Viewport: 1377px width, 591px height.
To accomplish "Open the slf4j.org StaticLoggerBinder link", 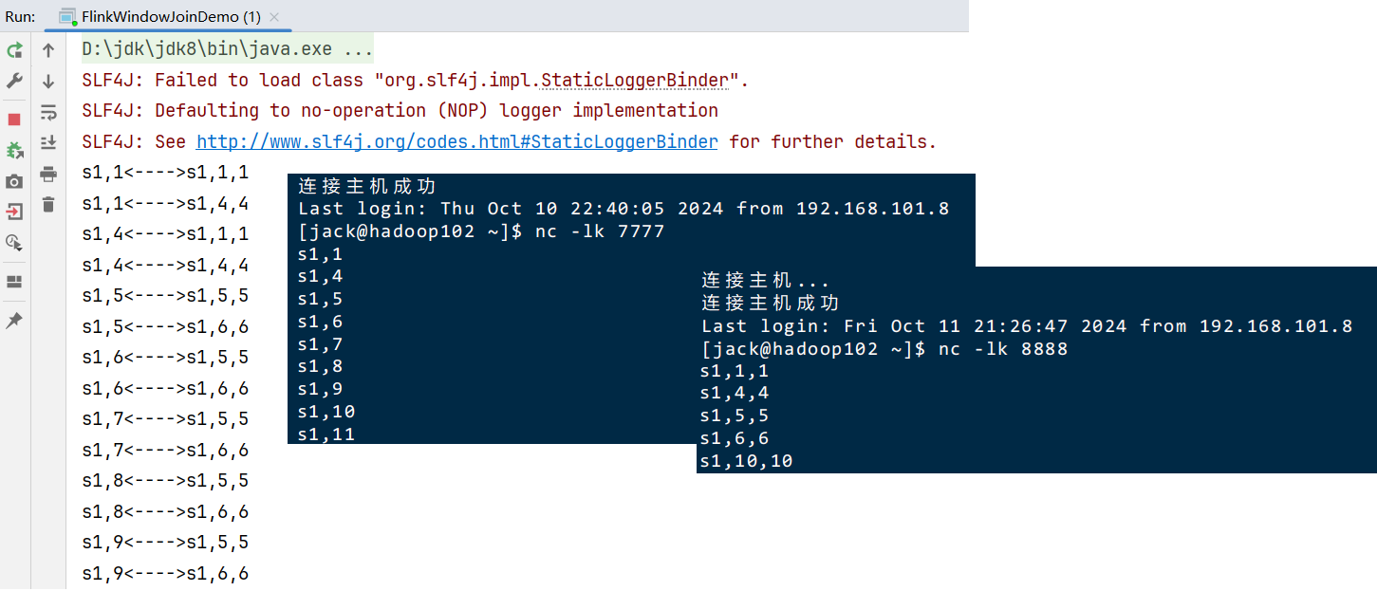I will click(457, 141).
